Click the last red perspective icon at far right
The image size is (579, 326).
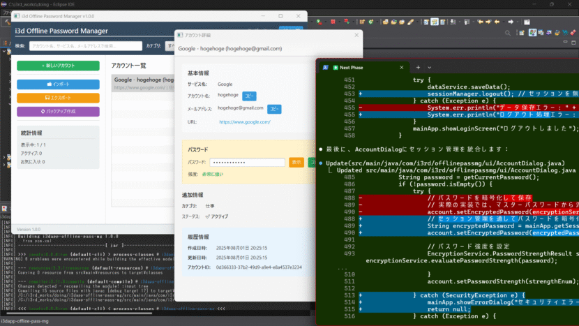click(573, 33)
